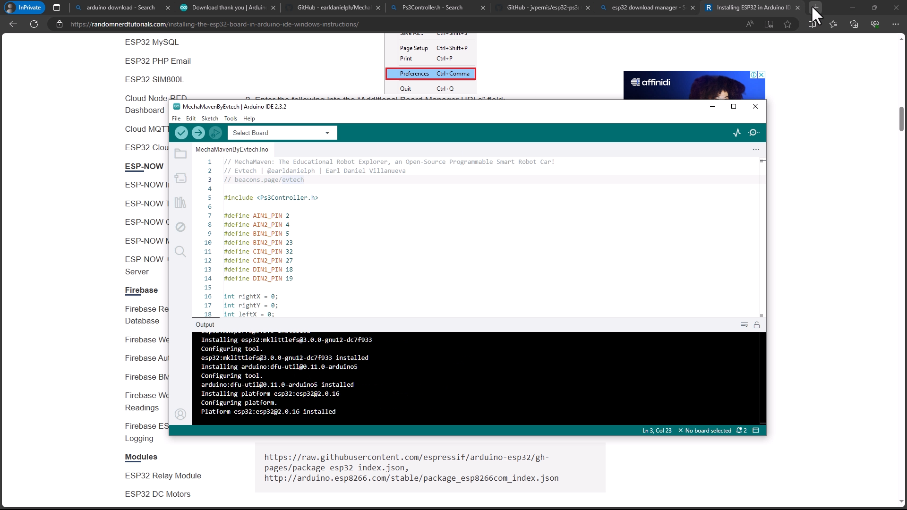This screenshot has height=510, width=907.
Task: Click the No board selected status text
Action: [x=705, y=431]
